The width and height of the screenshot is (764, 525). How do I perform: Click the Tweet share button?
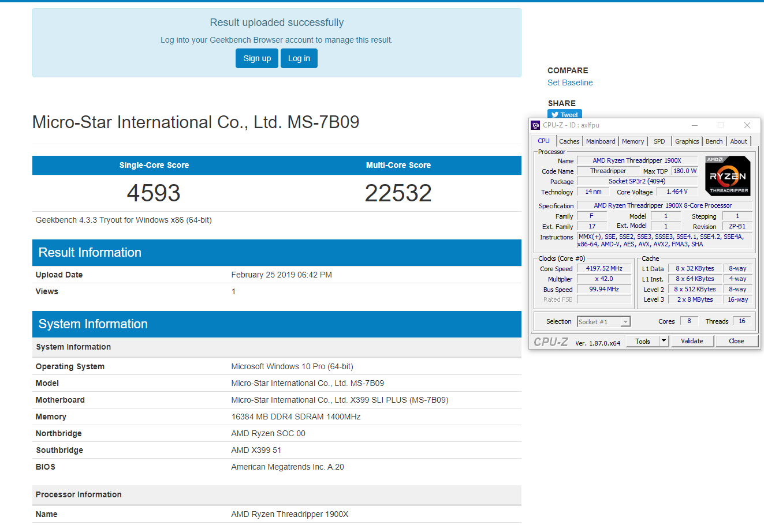click(x=565, y=114)
